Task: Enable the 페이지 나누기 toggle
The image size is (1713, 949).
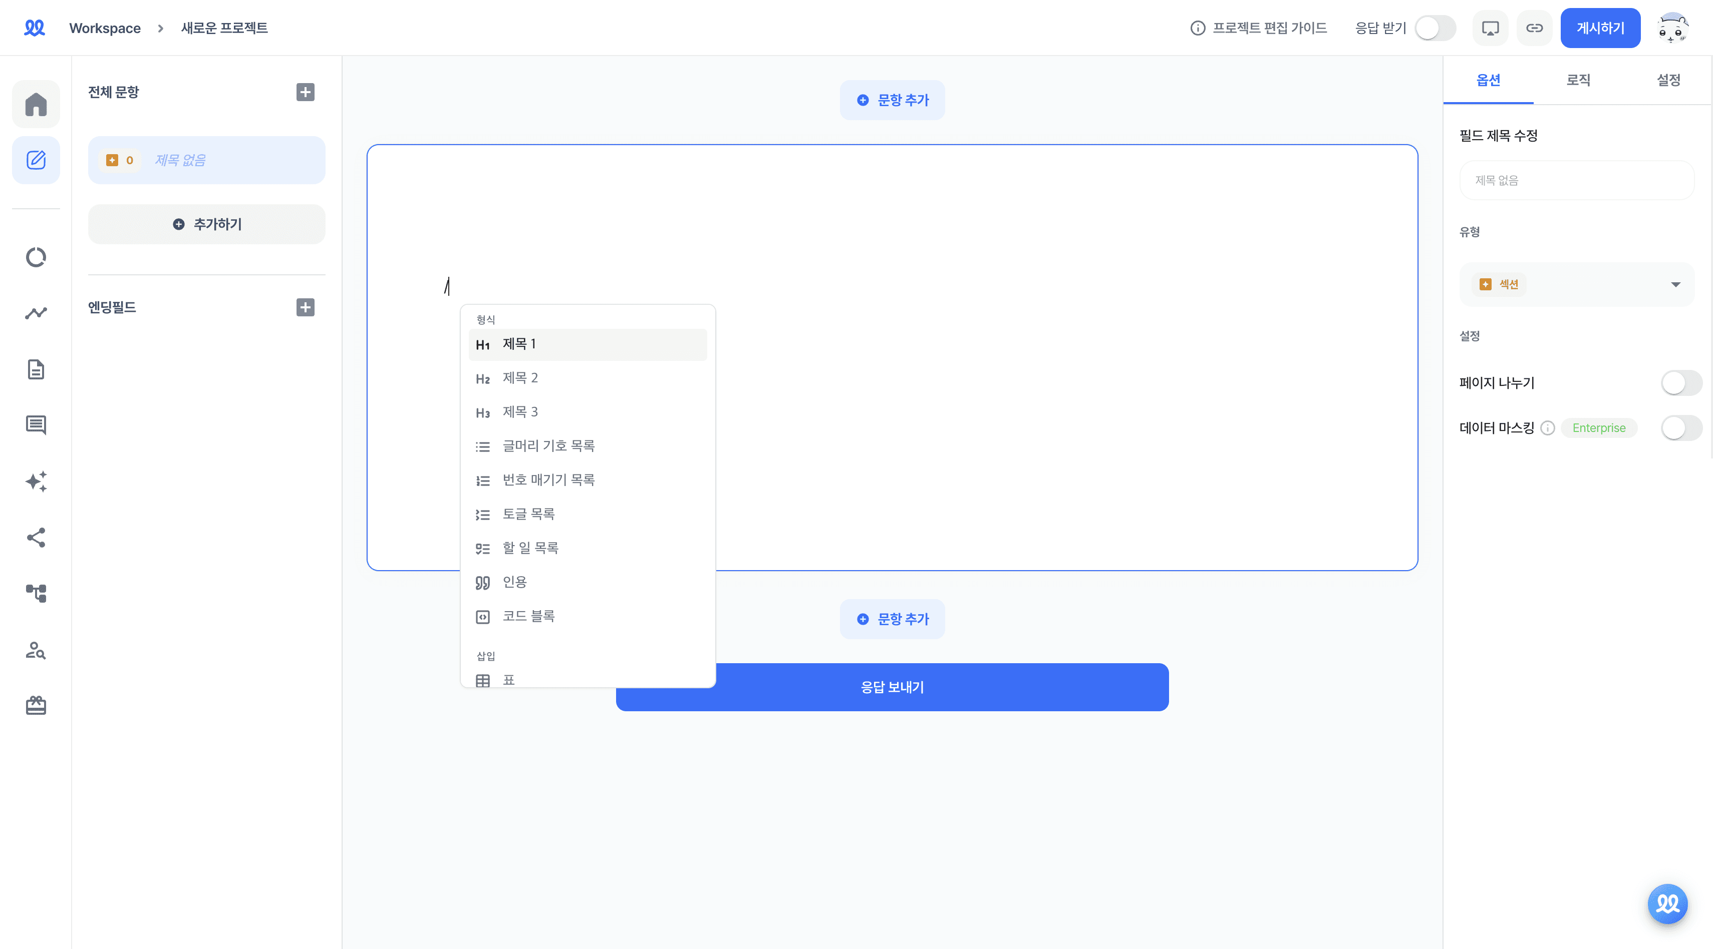Action: (1681, 383)
